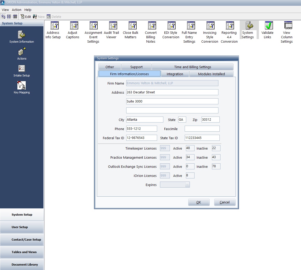The image size is (301, 270).
Task: Switch to details view in toolbar
Action: tap(15, 17)
